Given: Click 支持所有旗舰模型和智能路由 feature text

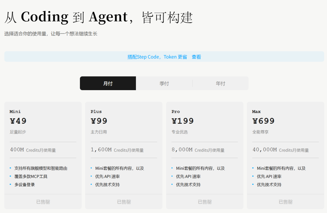Looking at the screenshot, I should pyautogui.click(x=41, y=168).
